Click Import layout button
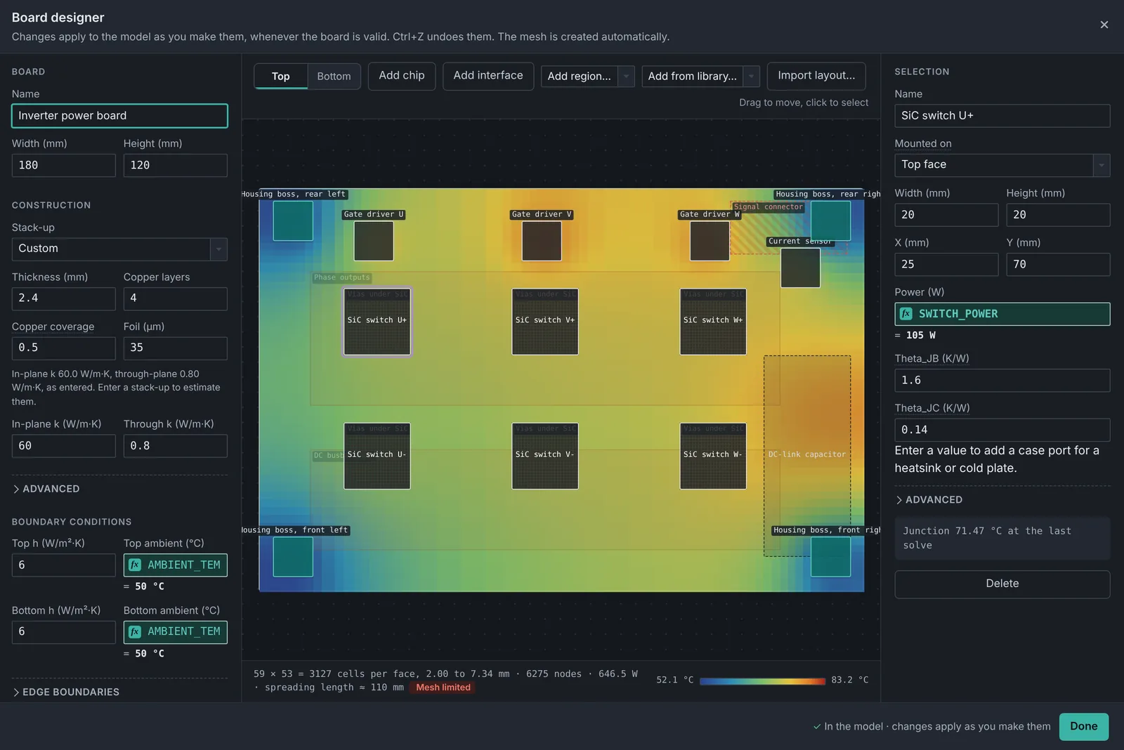 pos(816,76)
